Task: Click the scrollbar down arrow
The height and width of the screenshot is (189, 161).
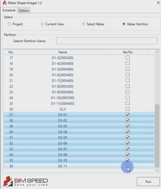Action: click(157, 170)
